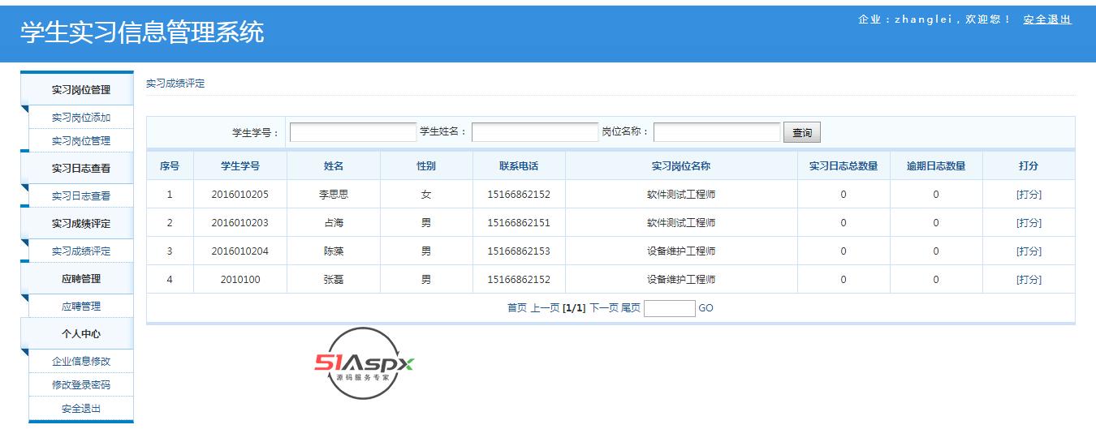Screen dimensions: 1096x429
Task: Click the GO page jump link
Action: coord(705,308)
